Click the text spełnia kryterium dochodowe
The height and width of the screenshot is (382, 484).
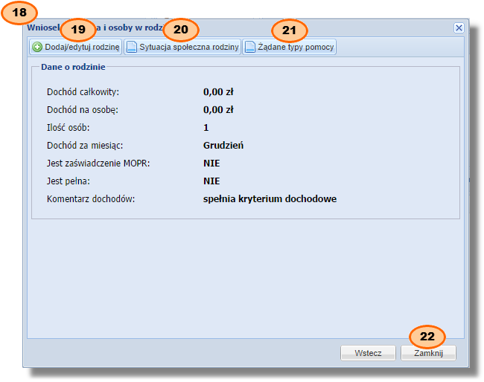270,199
